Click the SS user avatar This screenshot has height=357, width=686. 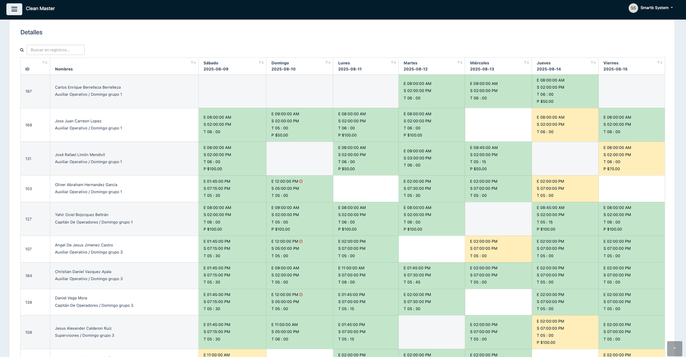[x=633, y=8]
